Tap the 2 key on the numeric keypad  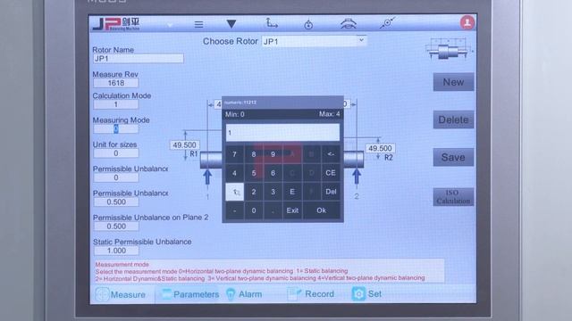pos(254,192)
